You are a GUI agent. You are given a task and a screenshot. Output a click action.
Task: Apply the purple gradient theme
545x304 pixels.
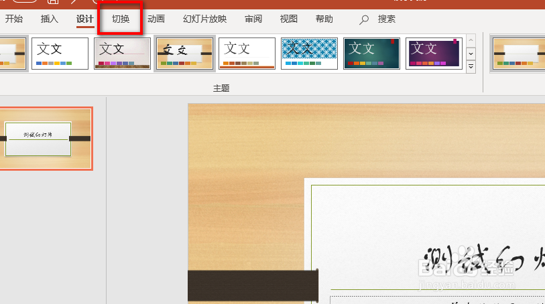[434, 54]
